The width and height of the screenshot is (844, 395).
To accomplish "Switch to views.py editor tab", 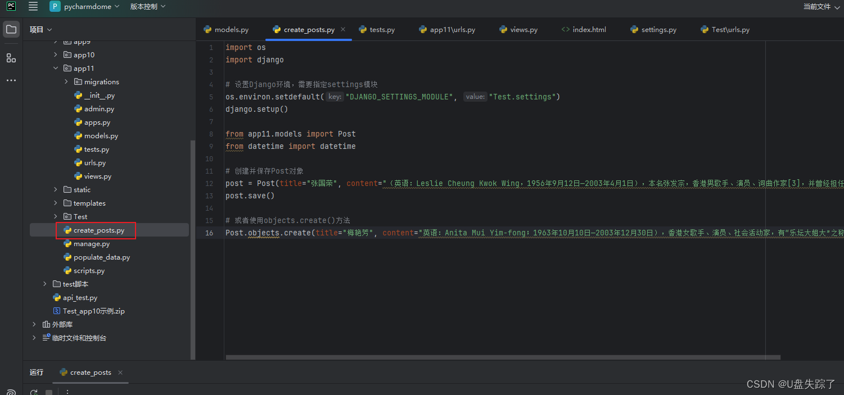I will [x=518, y=29].
